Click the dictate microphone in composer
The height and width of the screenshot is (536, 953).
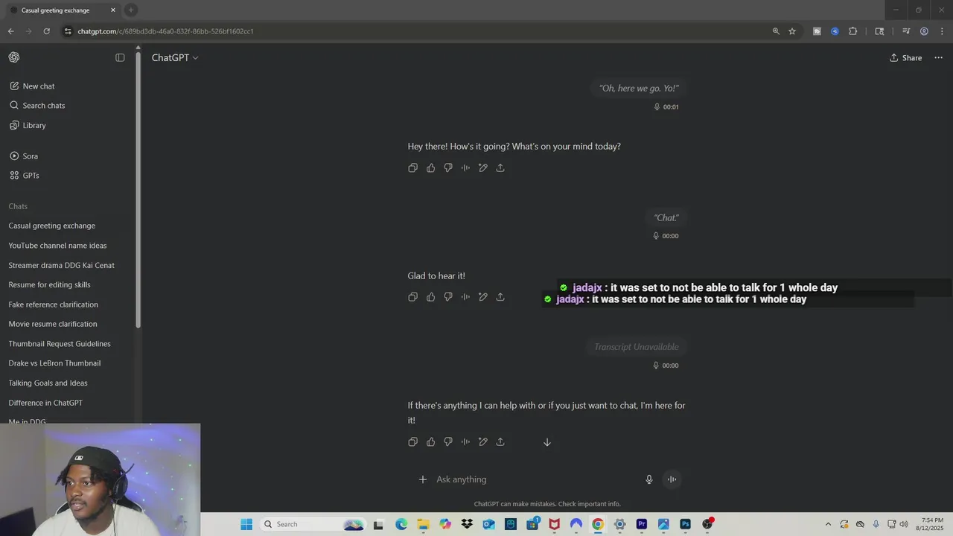[x=649, y=479]
